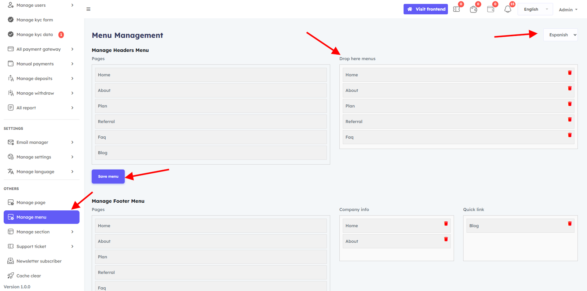Delete Faq from header drop menu
Screen dimensions: 587x291
[570, 135]
